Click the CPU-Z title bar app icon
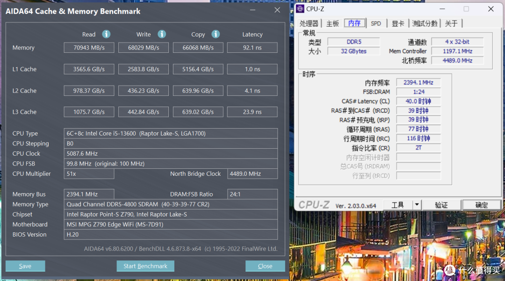 tap(300, 9)
